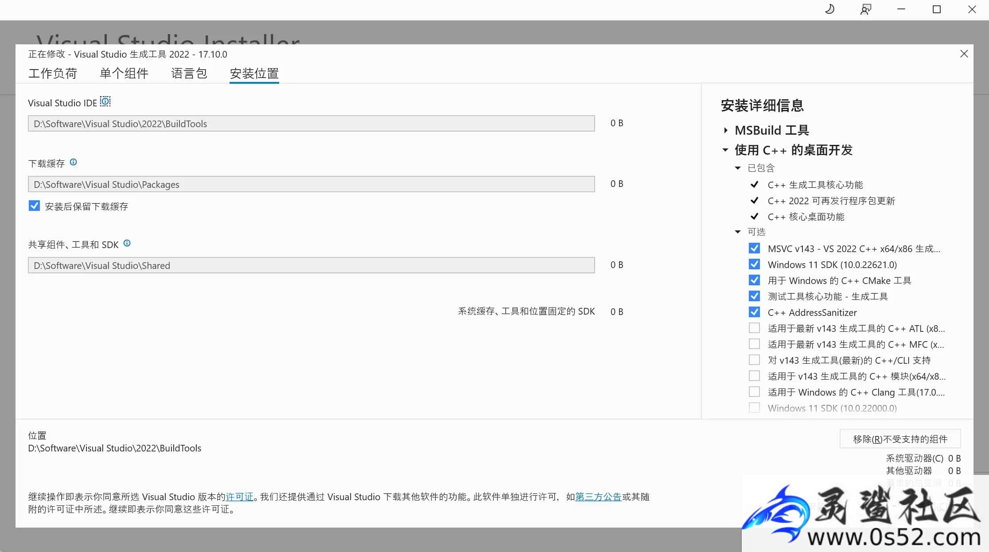The height and width of the screenshot is (552, 989).
Task: Click the Visual Studio IDE path field
Action: (x=311, y=124)
